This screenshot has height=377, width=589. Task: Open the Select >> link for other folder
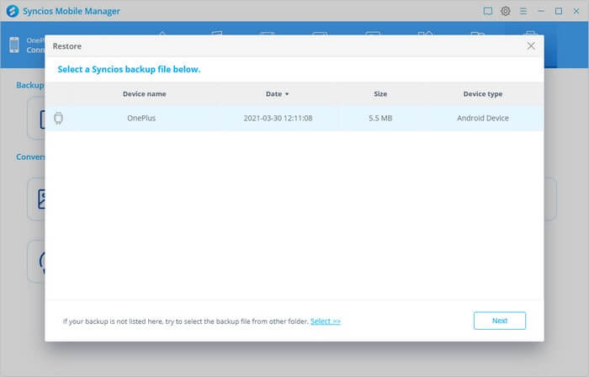[326, 321]
